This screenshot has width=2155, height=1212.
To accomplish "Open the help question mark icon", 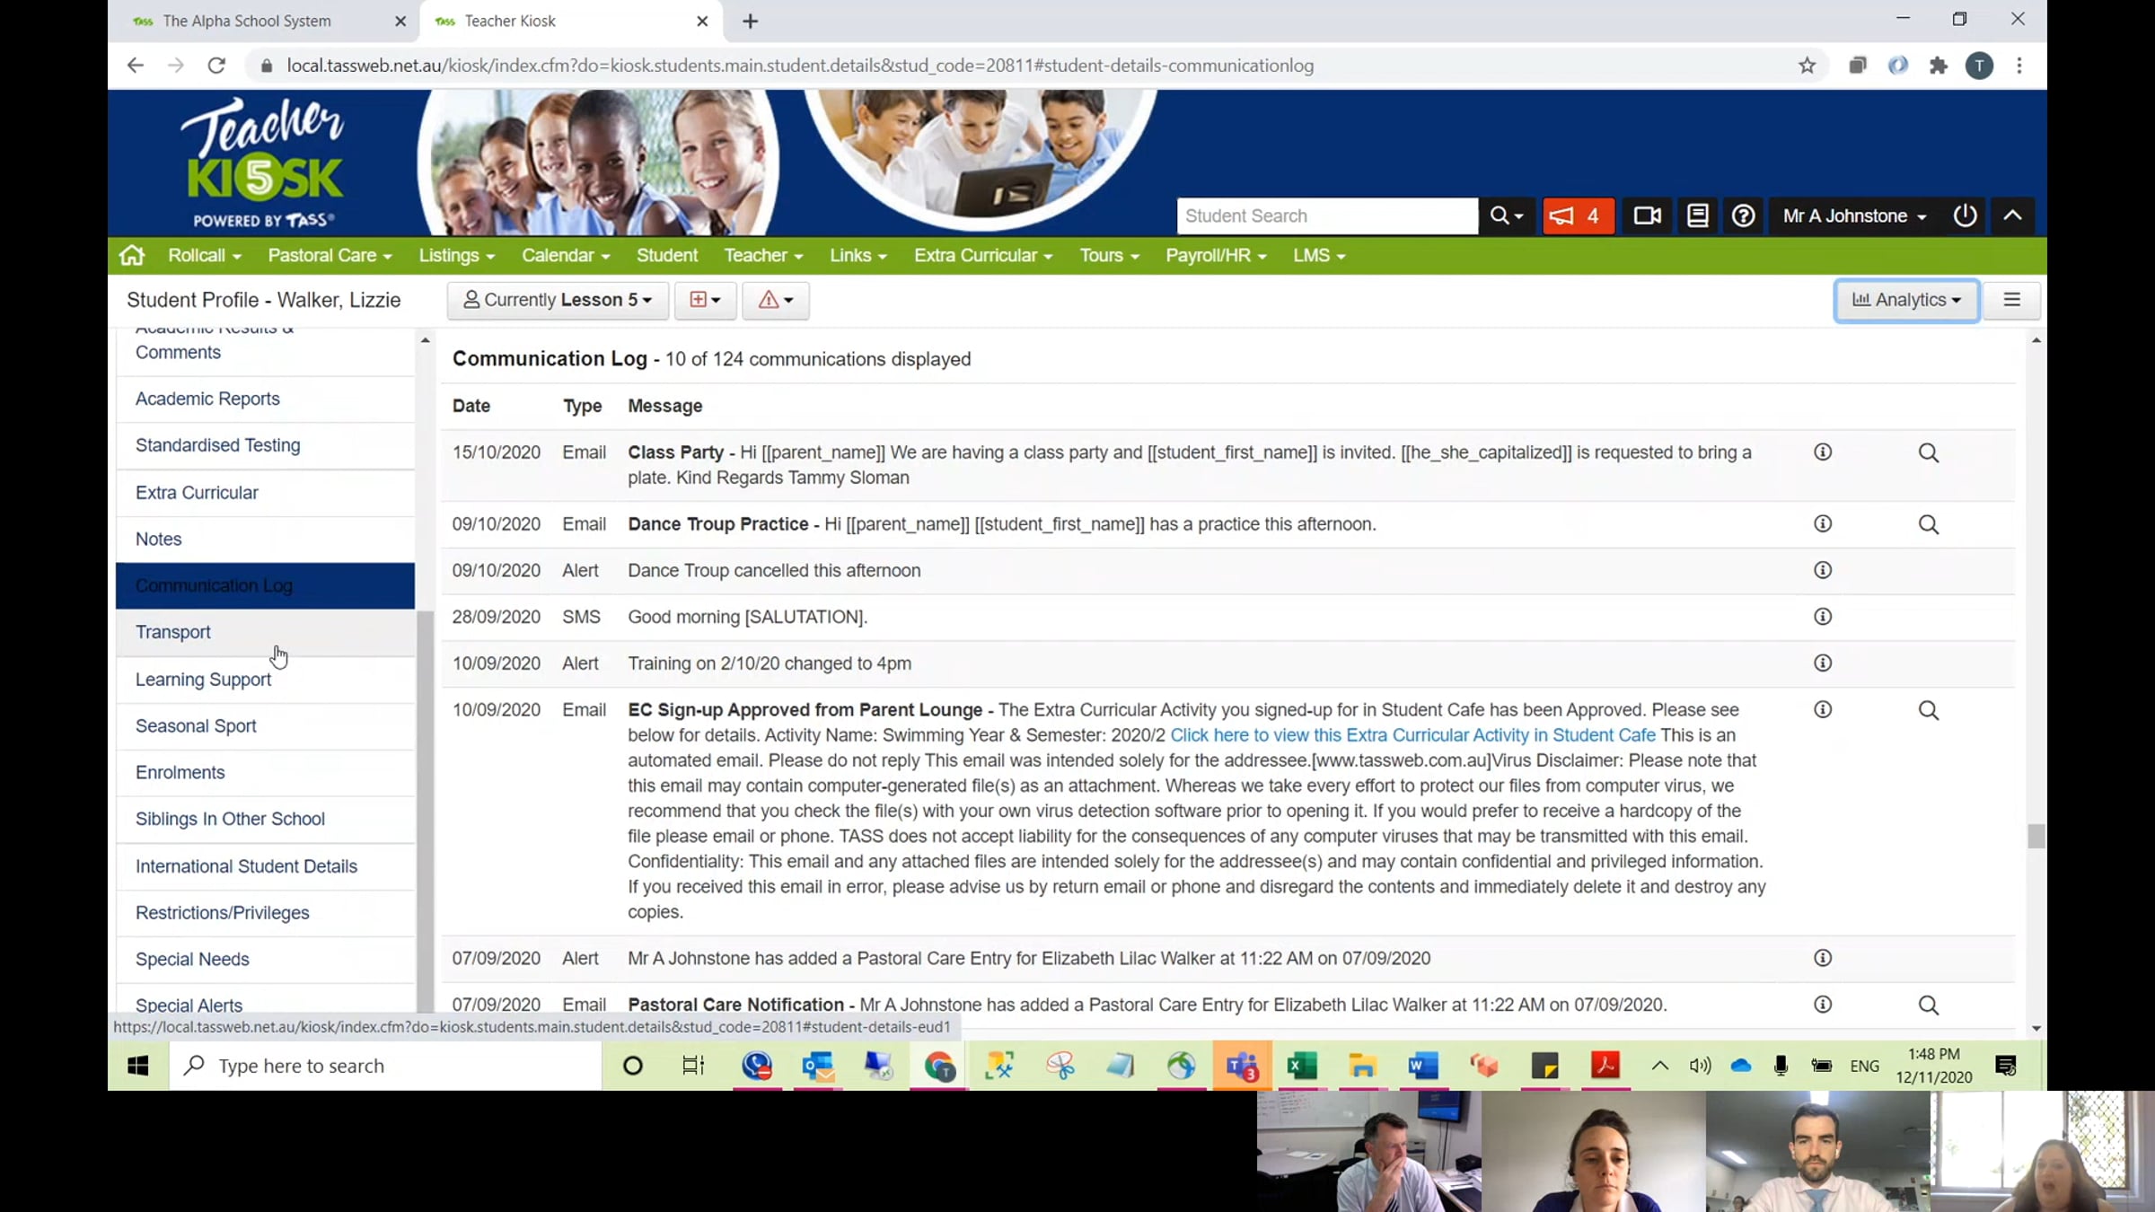I will (x=1743, y=216).
